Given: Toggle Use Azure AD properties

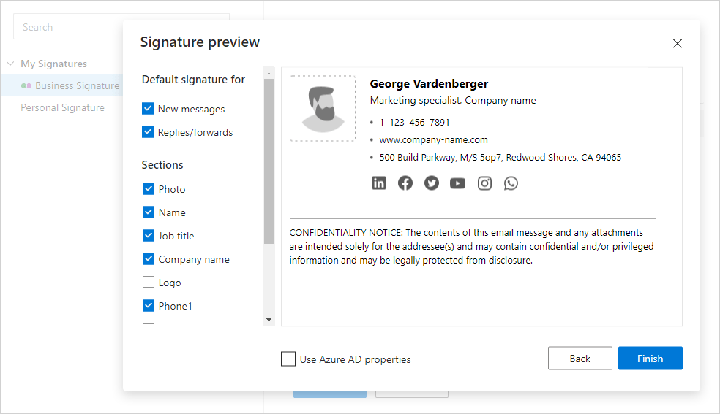Looking at the screenshot, I should click(288, 359).
